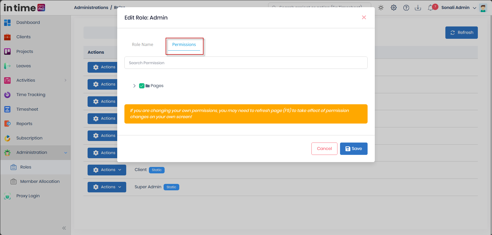Click the Clients briefcase icon
The width and height of the screenshot is (492, 235).
[7, 37]
